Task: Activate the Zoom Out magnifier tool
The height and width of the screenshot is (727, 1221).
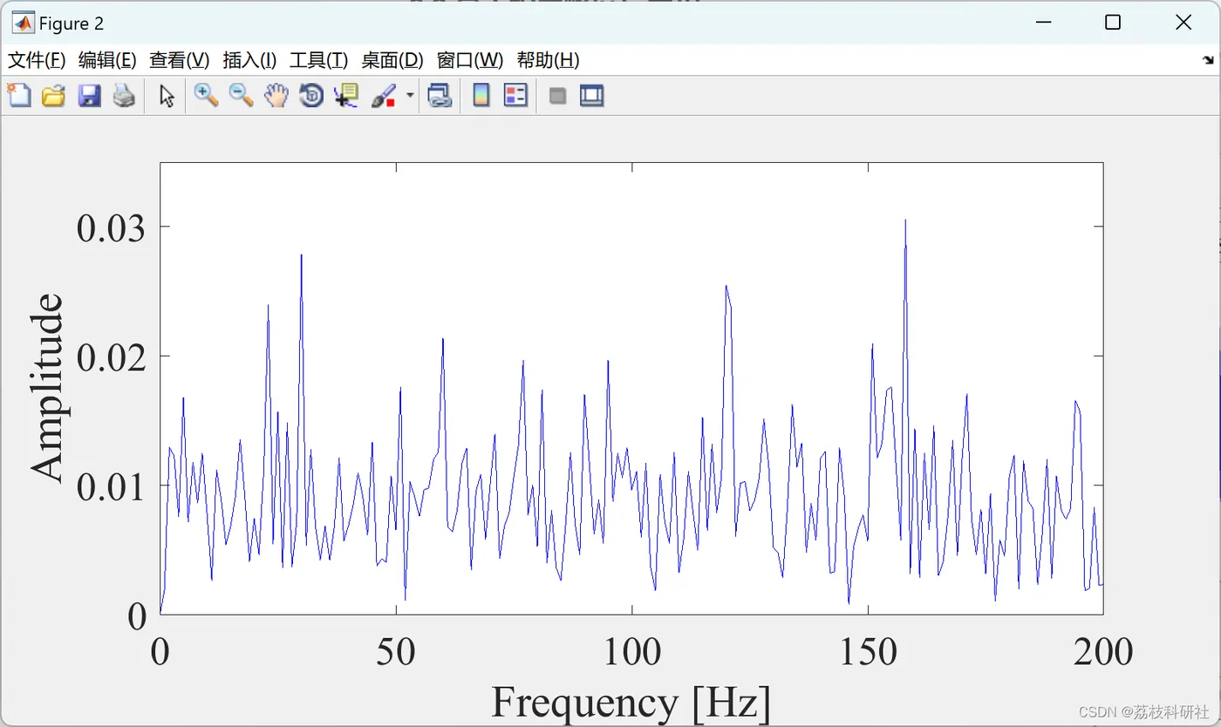Action: tap(241, 95)
